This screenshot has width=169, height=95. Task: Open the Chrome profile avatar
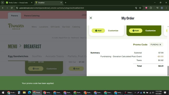pyautogui.click(x=162, y=8)
